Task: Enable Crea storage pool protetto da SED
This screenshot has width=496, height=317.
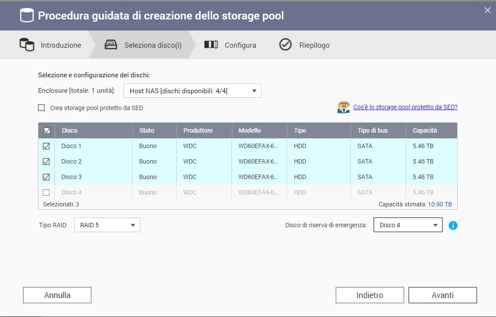Action: pyautogui.click(x=42, y=107)
